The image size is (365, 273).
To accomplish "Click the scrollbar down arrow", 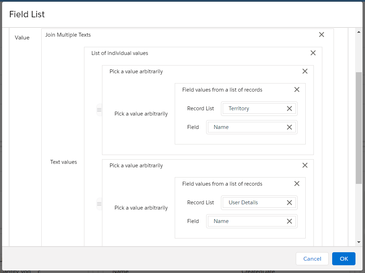I will [359, 242].
